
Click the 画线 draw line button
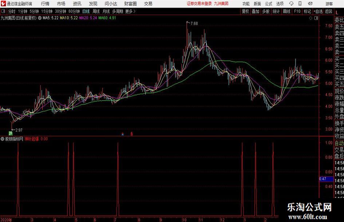287,11
